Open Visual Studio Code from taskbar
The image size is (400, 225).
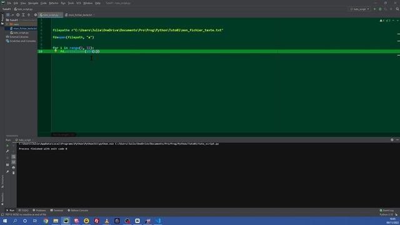pyautogui.click(x=158, y=221)
